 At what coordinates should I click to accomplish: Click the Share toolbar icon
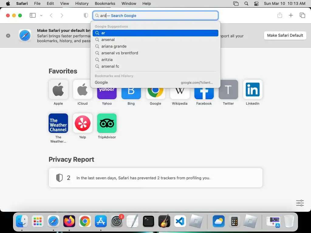[280, 15]
